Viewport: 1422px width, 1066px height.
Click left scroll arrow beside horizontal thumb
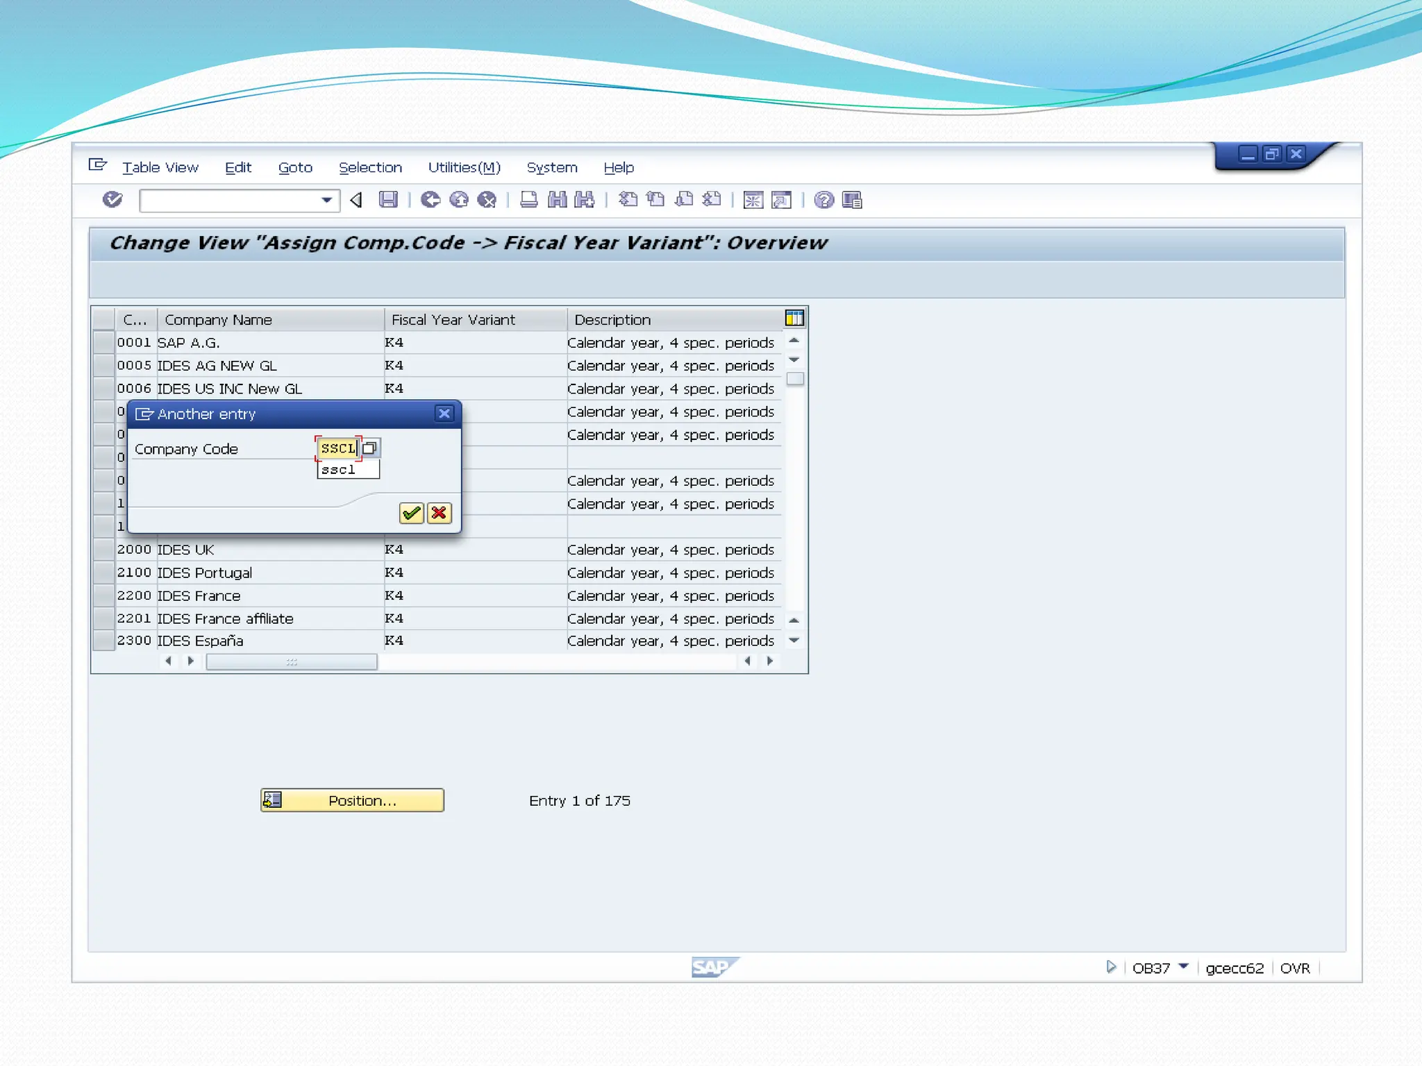(168, 661)
